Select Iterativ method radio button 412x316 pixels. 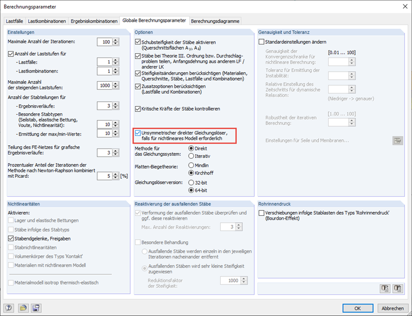pyautogui.click(x=191, y=156)
